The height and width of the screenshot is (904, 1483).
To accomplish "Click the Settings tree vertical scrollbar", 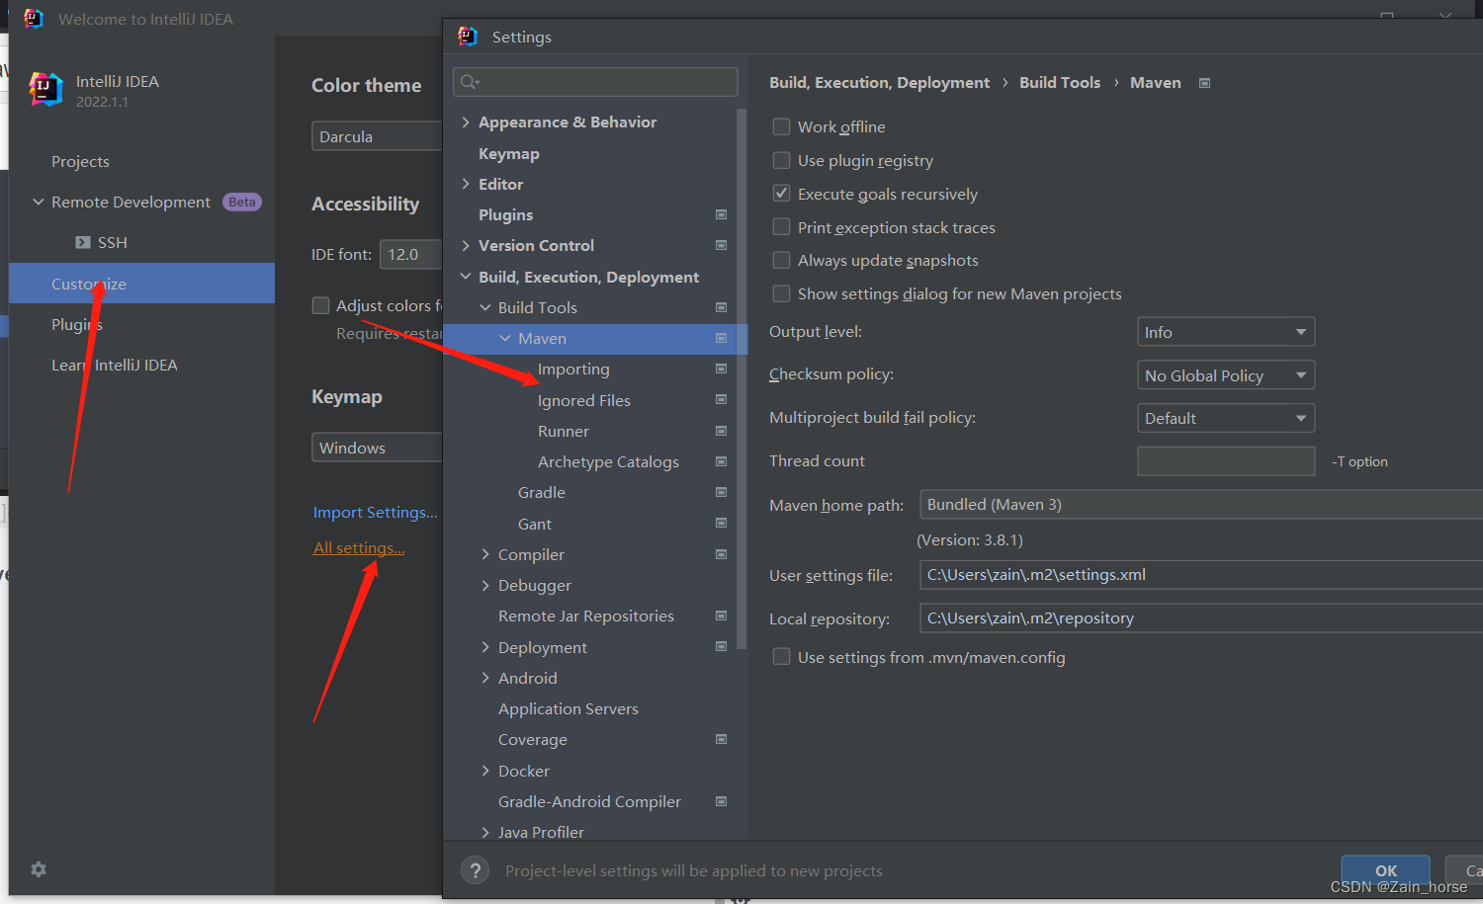I will (741, 378).
